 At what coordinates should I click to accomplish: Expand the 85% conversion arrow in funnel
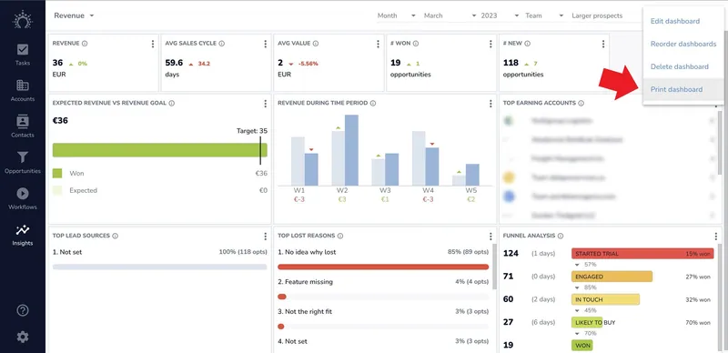[x=577, y=287]
